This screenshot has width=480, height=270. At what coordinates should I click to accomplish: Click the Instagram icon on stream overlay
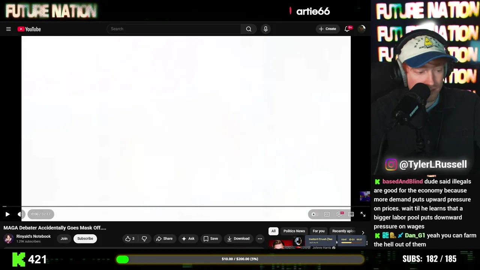coord(391,164)
